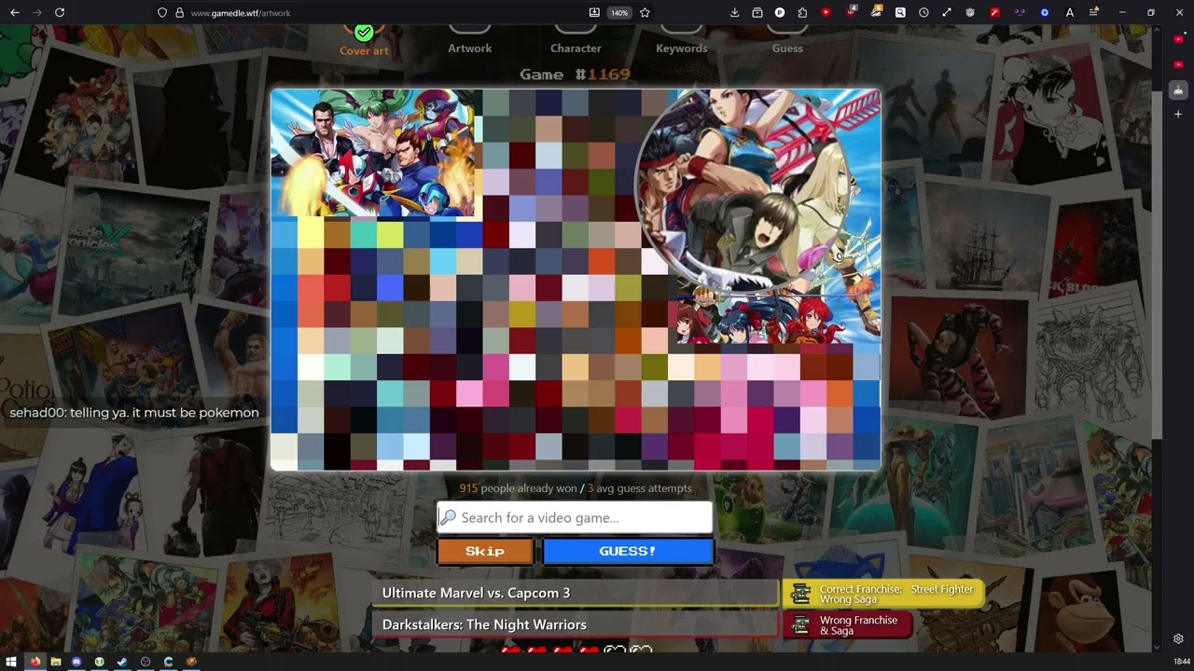Open File Explorer from the taskbar
Image resolution: width=1194 pixels, height=671 pixels.
56,662
